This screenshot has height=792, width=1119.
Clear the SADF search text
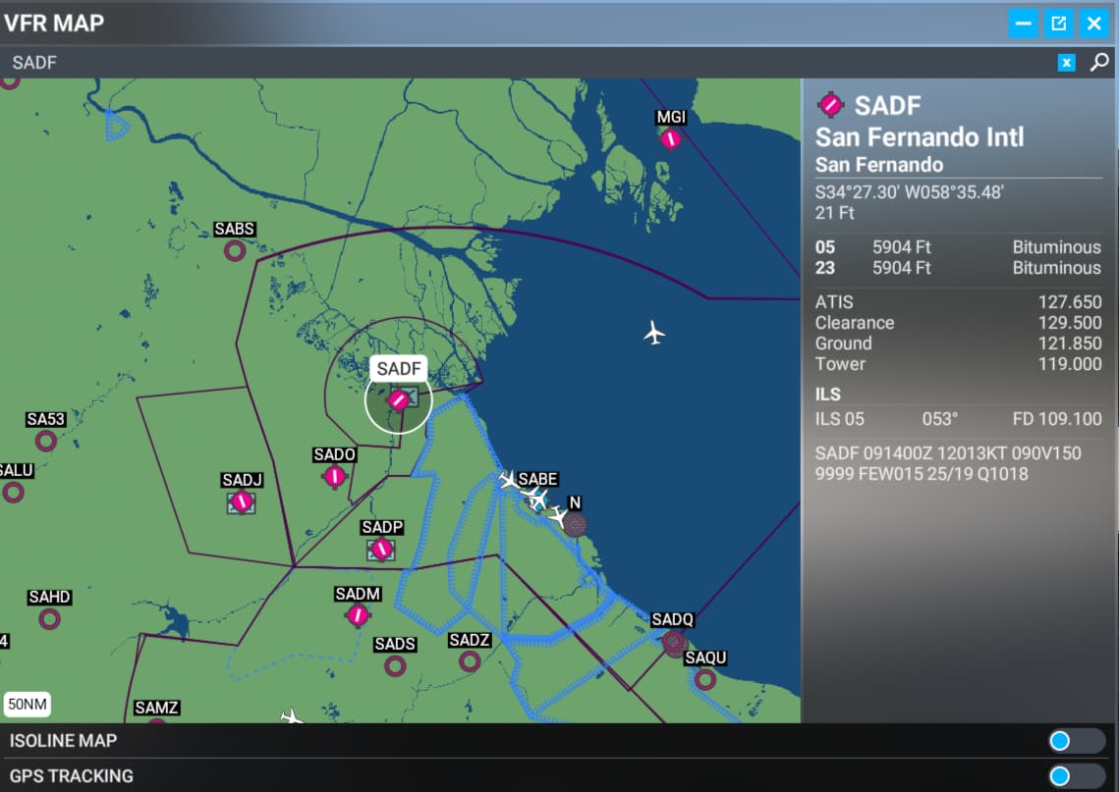(1066, 62)
